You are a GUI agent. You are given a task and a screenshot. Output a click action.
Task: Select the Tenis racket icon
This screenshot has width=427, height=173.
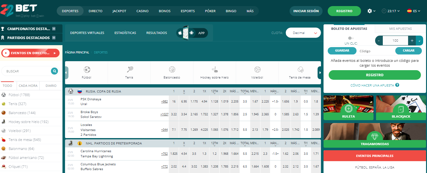(x=129, y=70)
